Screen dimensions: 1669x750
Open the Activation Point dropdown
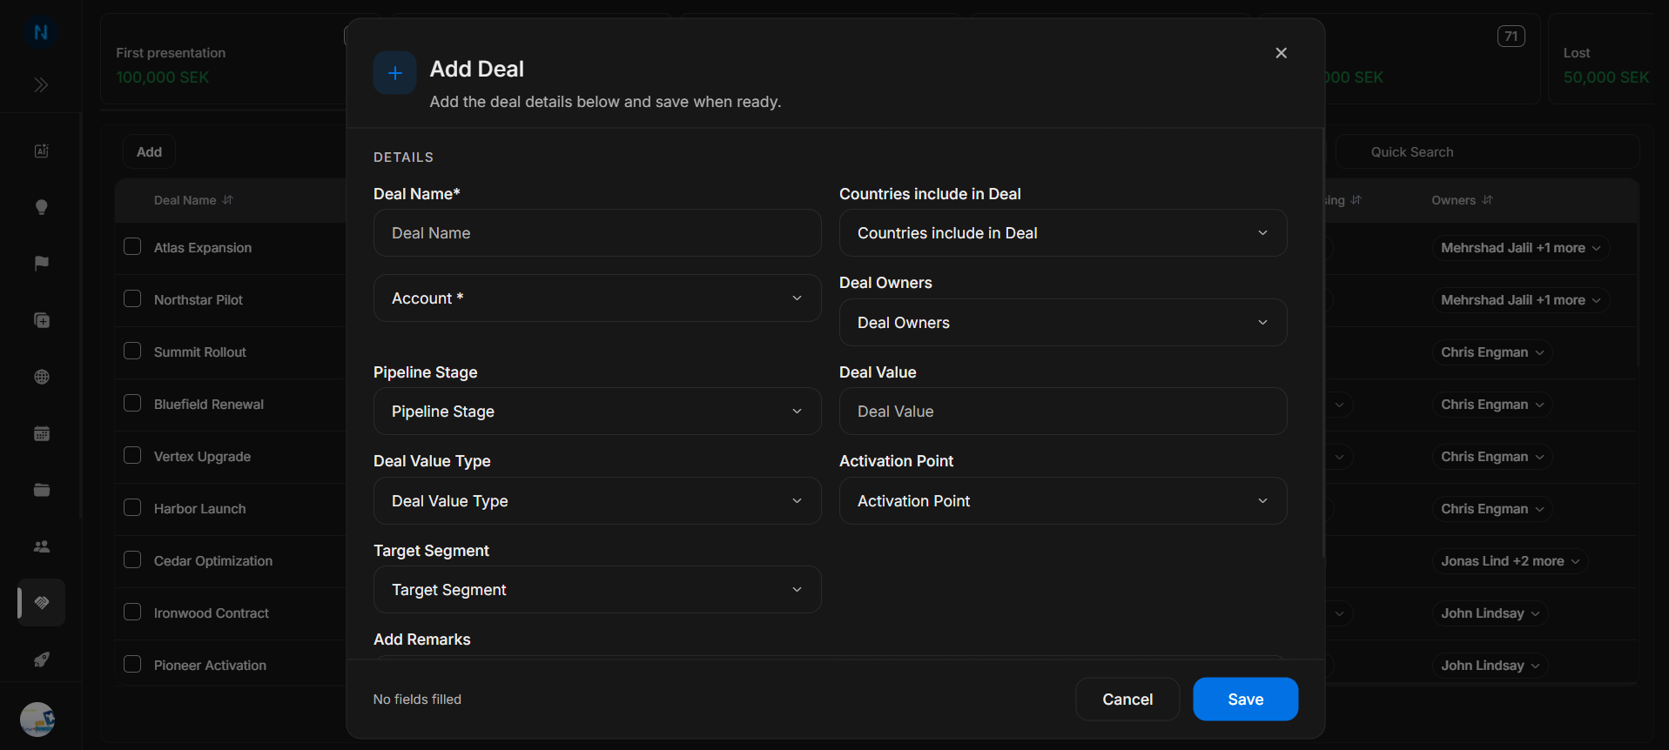coord(1063,501)
